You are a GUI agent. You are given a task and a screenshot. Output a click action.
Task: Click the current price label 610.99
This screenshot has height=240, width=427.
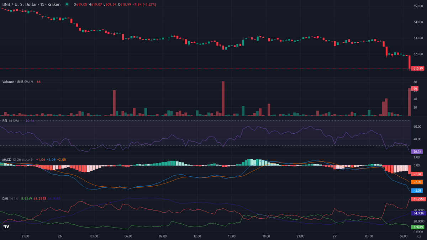(418, 68)
